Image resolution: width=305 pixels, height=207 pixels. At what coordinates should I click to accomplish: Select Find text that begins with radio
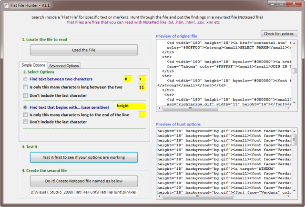pyautogui.click(x=25, y=107)
